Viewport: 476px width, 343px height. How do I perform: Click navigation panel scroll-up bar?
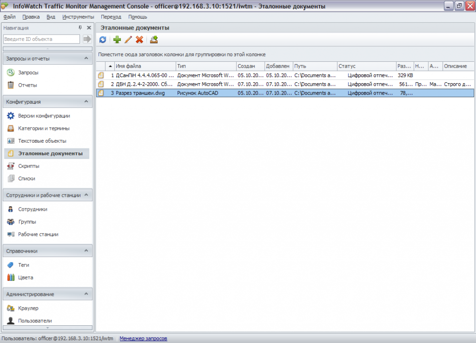[x=48, y=49]
